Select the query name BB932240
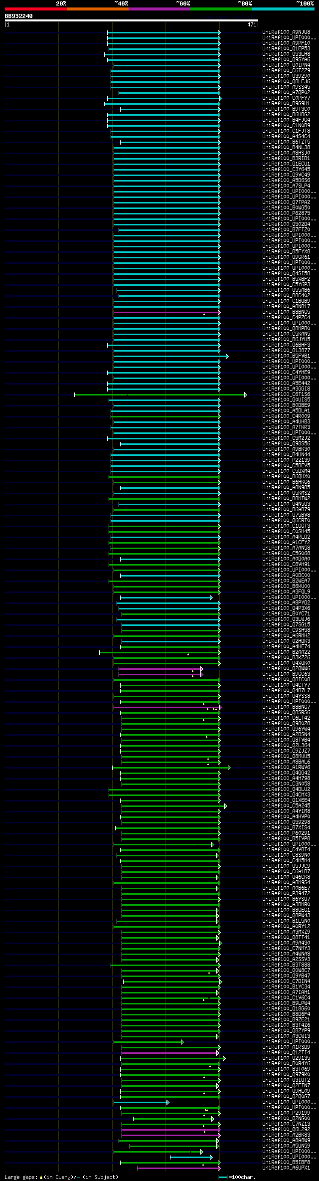Screen dimensions: 319x1181 click(x=19, y=16)
